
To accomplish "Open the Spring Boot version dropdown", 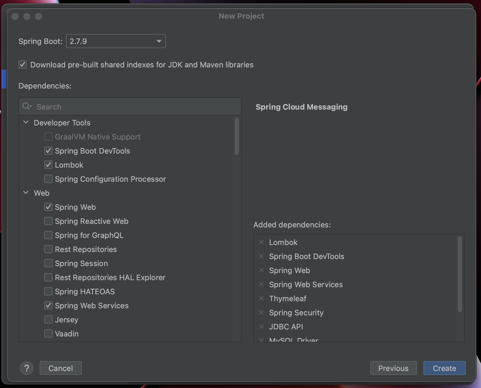I will pyautogui.click(x=116, y=41).
